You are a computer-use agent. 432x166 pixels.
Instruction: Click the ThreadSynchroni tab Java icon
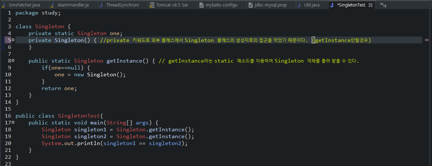click(x=101, y=5)
